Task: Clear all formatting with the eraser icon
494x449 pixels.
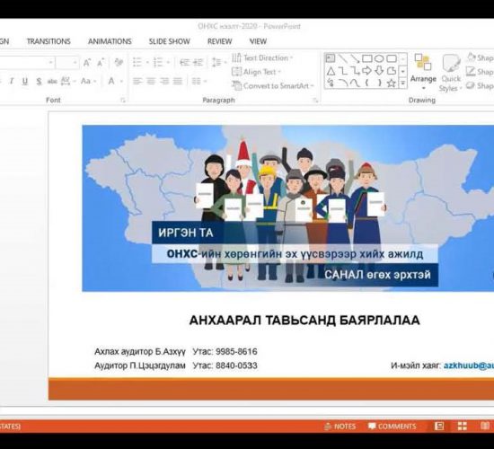Action: pyautogui.click(x=119, y=62)
